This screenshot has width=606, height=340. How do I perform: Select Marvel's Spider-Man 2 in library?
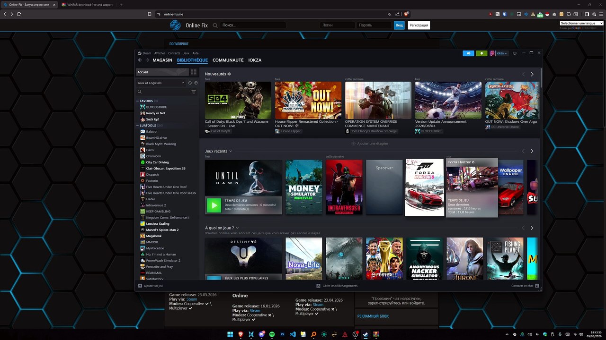(162, 230)
